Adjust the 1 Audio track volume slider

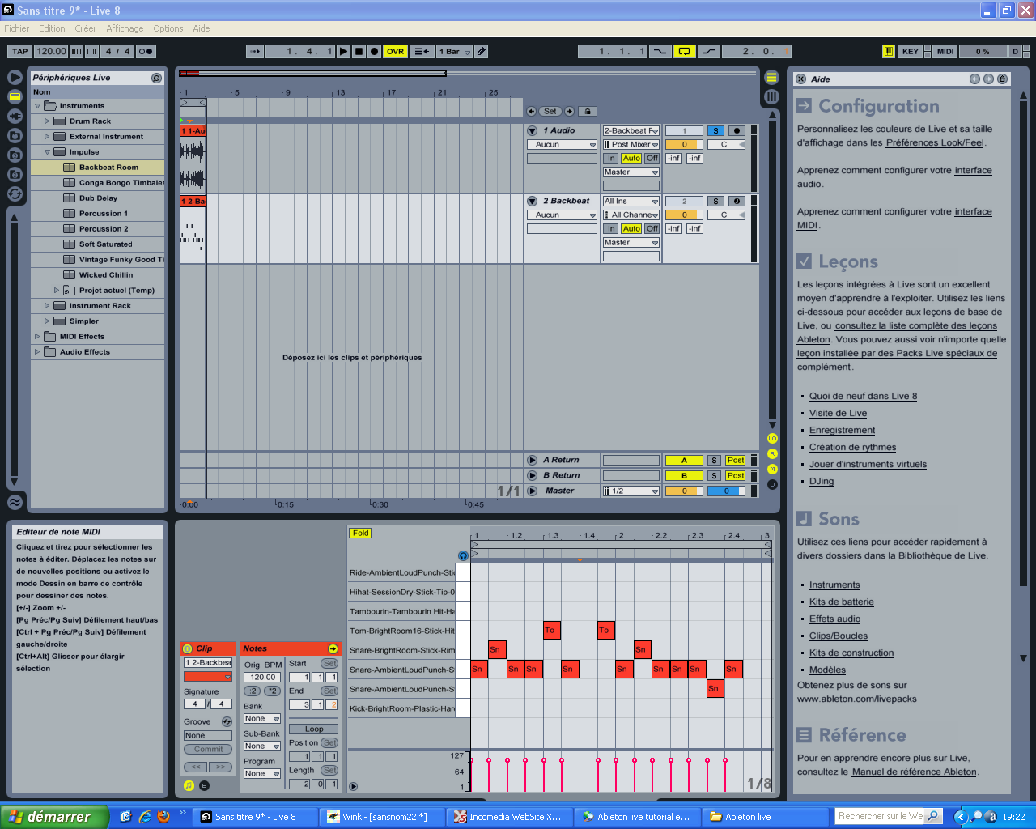coord(684,144)
